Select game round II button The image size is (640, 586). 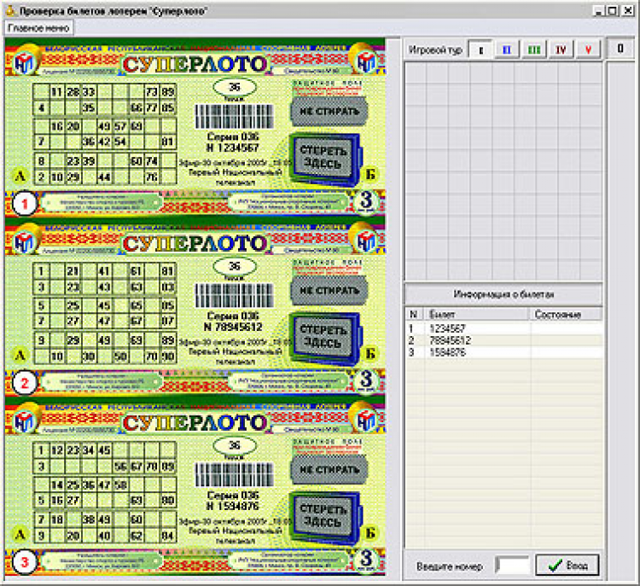[x=507, y=49]
